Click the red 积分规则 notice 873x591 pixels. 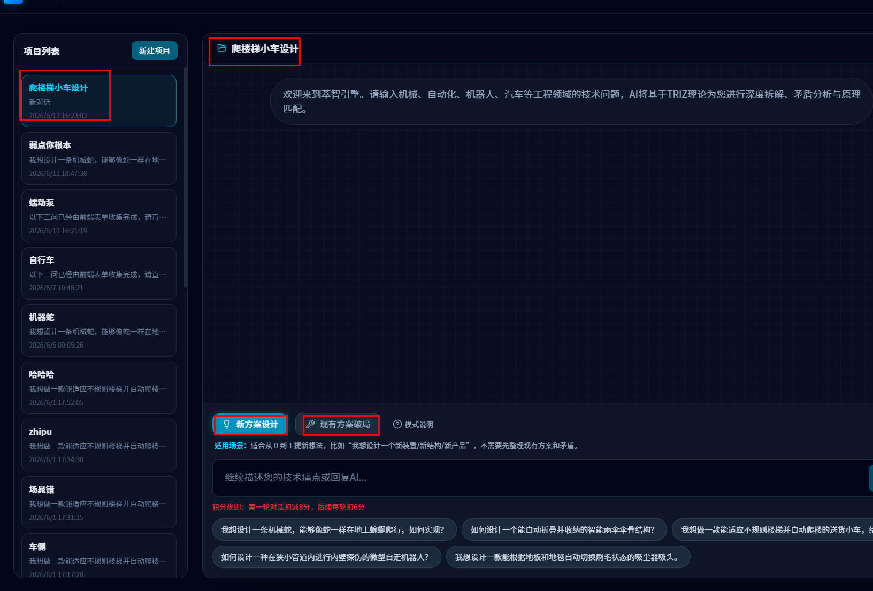point(288,507)
